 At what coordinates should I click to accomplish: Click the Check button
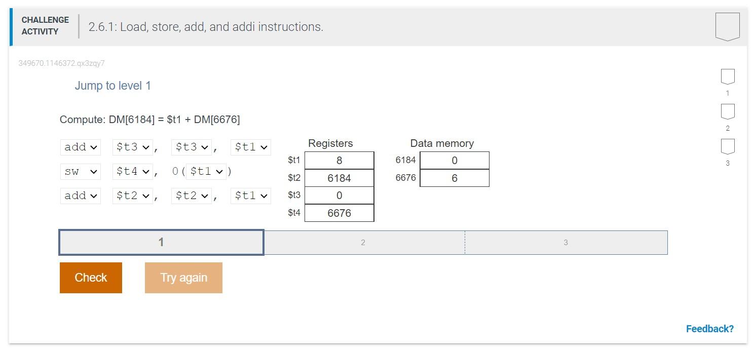[91, 278]
